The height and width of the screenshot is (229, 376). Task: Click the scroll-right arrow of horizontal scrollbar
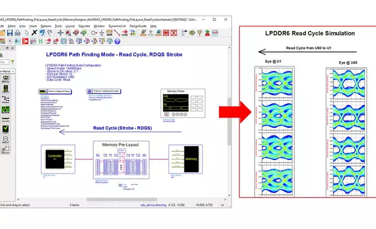225,199
